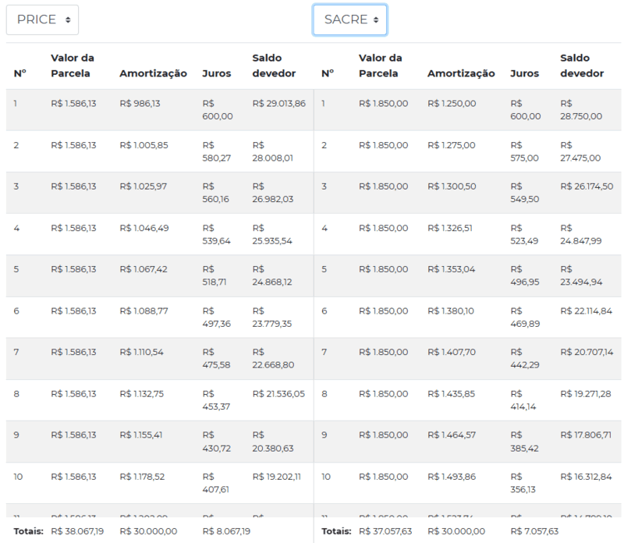This screenshot has height=543, width=624.
Task: Click the total interest R$ 8.067,19
Action: coord(227,531)
